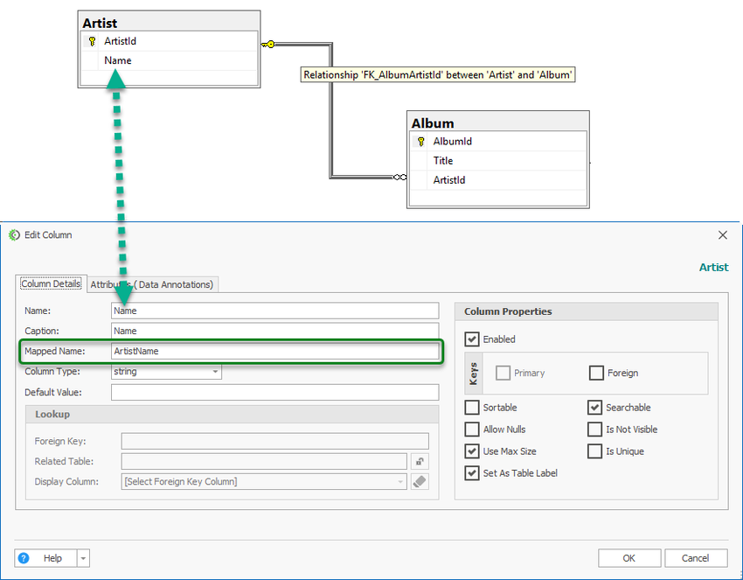Image resolution: width=743 pixels, height=580 pixels.
Task: Click the primary key icon beside ArtistId in the Artist table
Action: pyautogui.click(x=92, y=41)
